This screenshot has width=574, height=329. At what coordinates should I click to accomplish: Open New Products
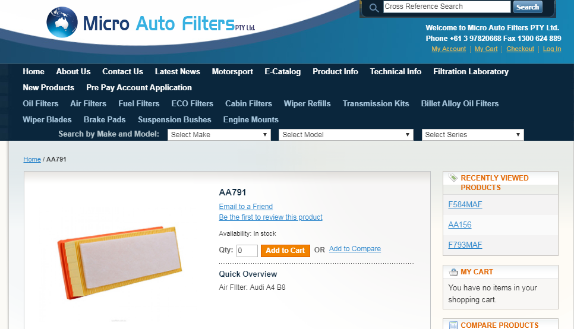pyautogui.click(x=48, y=88)
